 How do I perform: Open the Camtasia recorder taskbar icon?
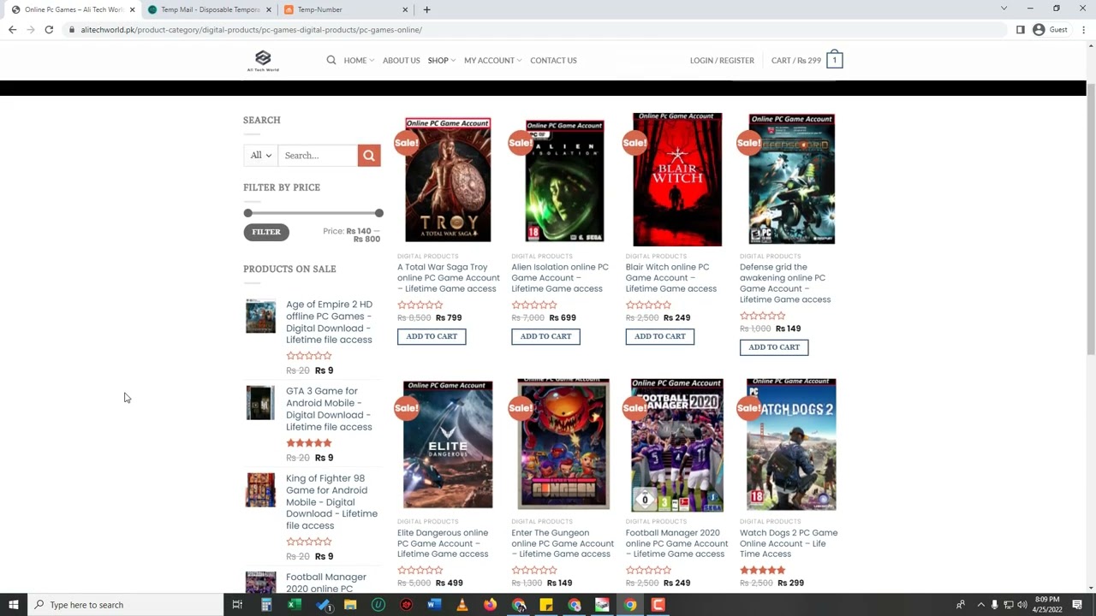click(x=658, y=605)
